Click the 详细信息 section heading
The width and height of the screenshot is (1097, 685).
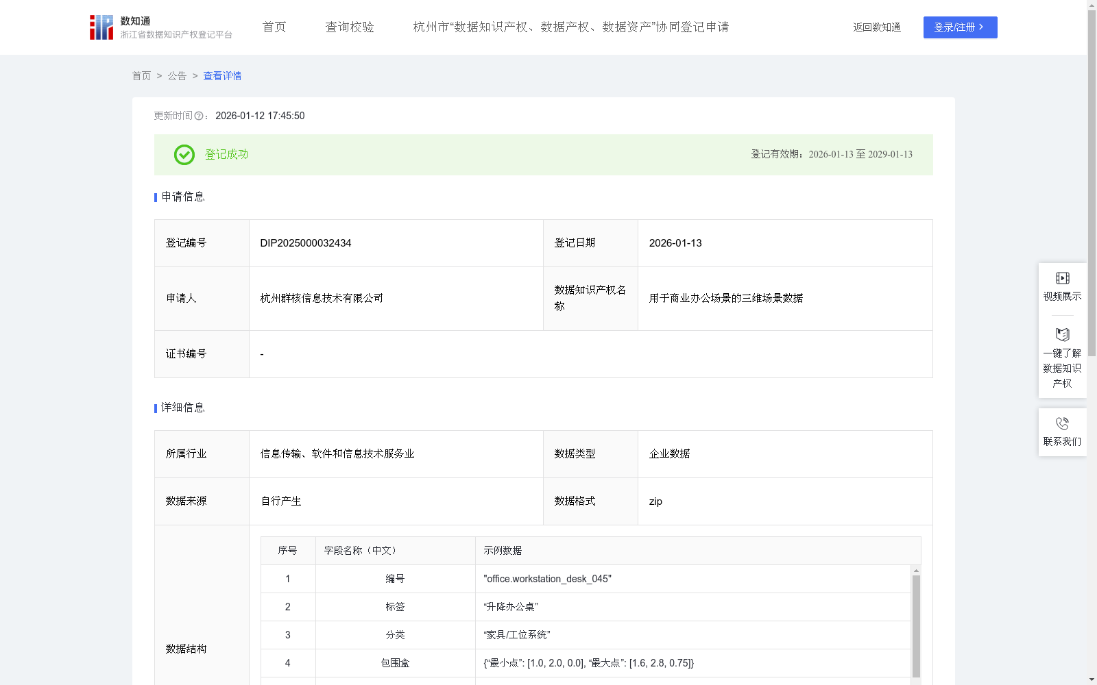click(x=183, y=408)
